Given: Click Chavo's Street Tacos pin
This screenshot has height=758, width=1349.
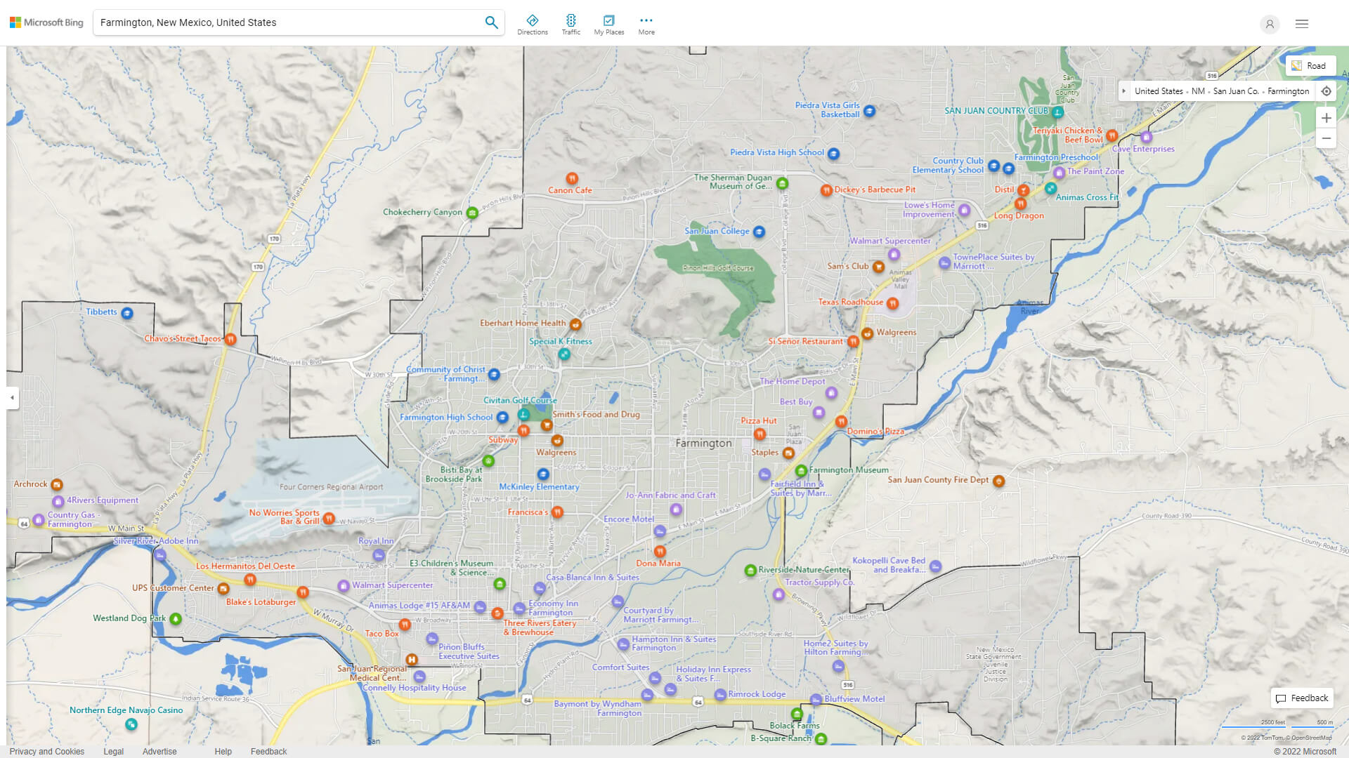Looking at the screenshot, I should point(230,339).
